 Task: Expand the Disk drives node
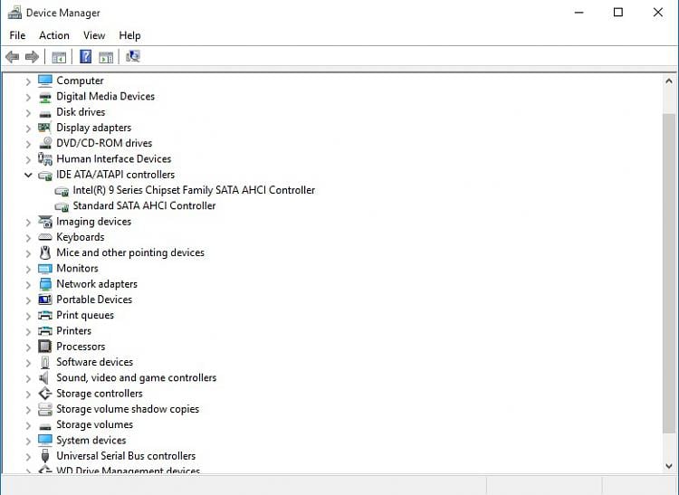pyautogui.click(x=28, y=113)
